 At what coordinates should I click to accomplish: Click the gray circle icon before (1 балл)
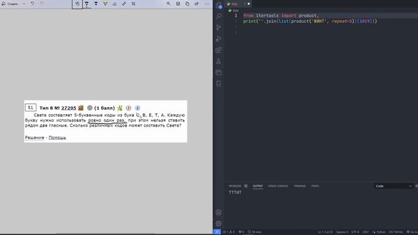(x=90, y=108)
